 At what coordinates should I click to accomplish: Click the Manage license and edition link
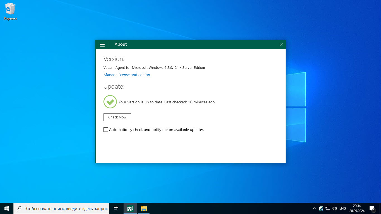(x=127, y=75)
